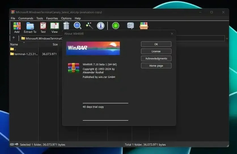This screenshot has width=237, height=154.
Task: Click 'Published by win.rar GmbH' text
Action: coord(99,77)
